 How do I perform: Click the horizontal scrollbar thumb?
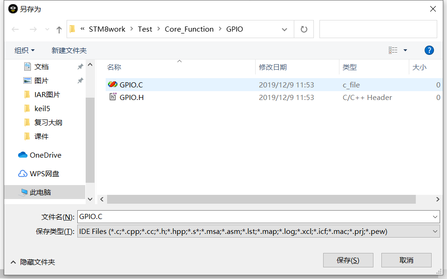coord(261,199)
